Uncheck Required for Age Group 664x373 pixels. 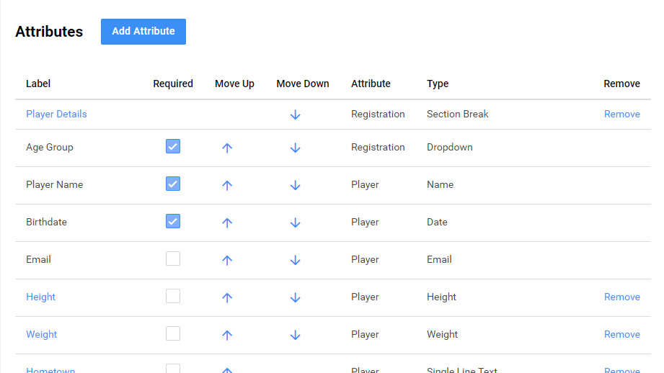(x=173, y=147)
